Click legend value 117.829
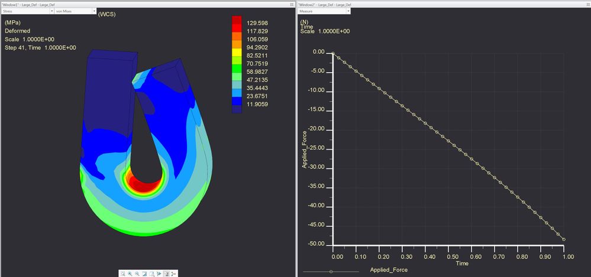This screenshot has width=591, height=277. coord(257,31)
